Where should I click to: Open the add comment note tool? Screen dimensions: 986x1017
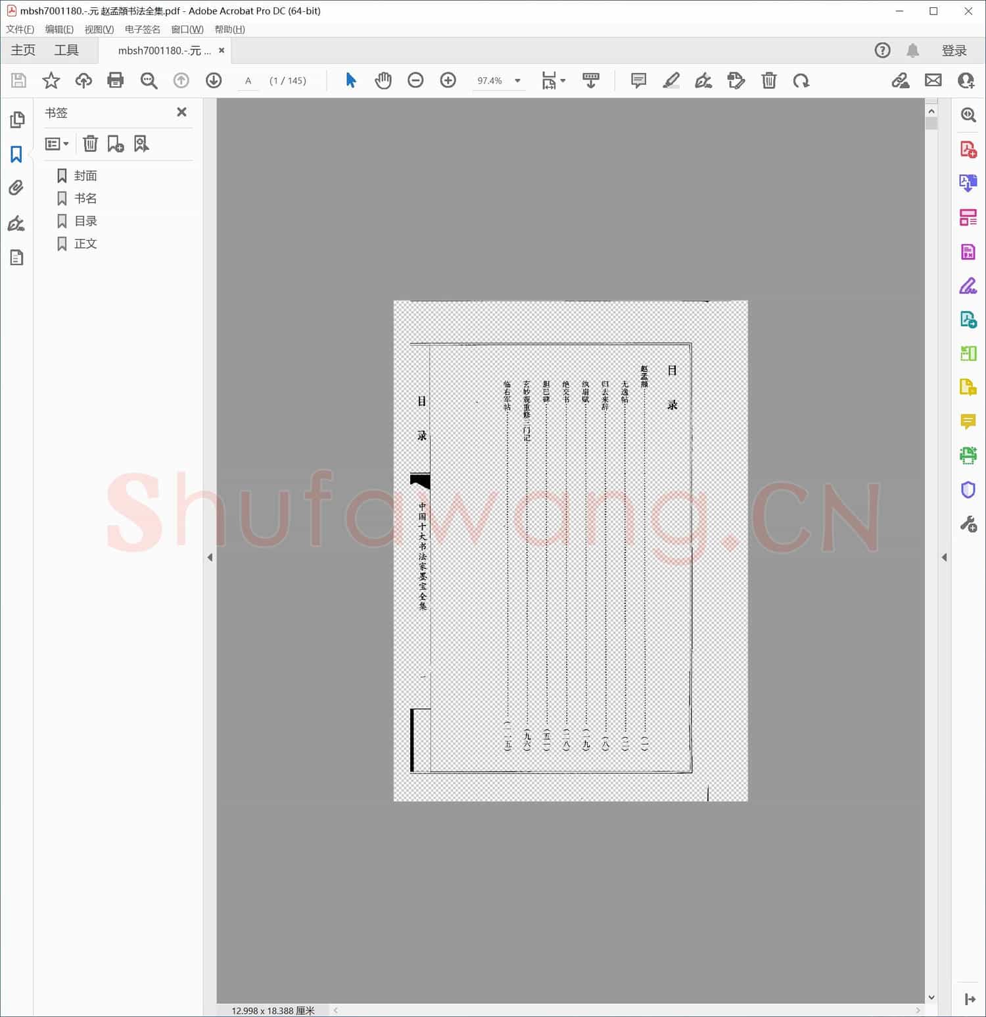coord(638,80)
